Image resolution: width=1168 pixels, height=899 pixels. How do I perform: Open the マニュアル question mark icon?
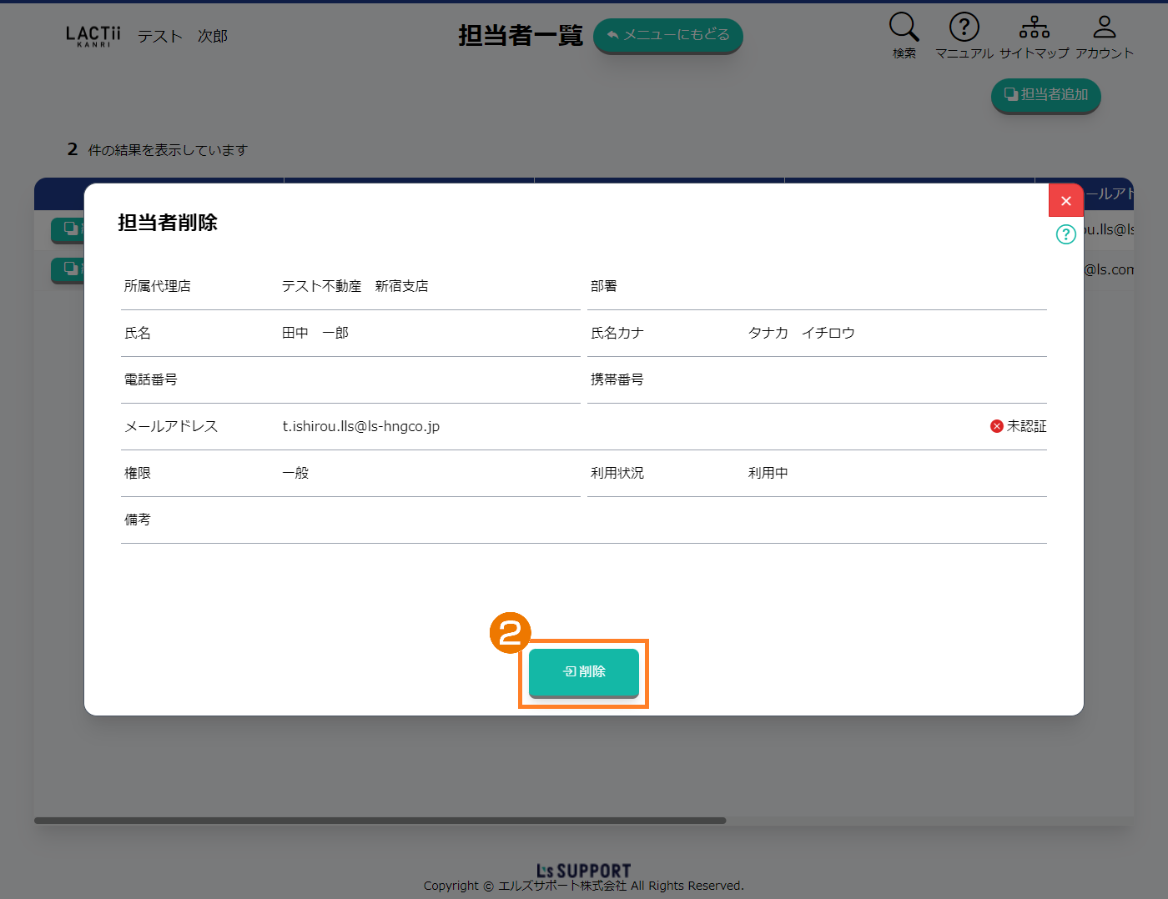coord(964,28)
